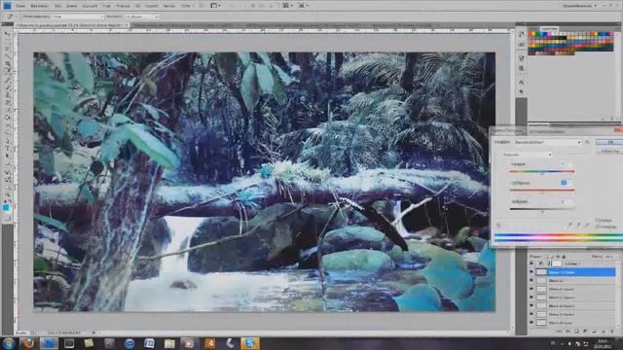Click the on-image adjustment hand icon in dialog
Viewport: 623px width, 350px height.
[497, 225]
